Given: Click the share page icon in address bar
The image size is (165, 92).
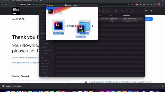Looking at the screenshot, I should click(128, 5).
